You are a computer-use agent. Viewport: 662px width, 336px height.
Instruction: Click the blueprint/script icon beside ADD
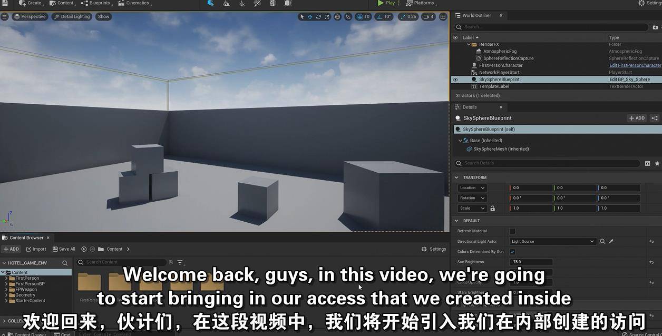(x=655, y=118)
